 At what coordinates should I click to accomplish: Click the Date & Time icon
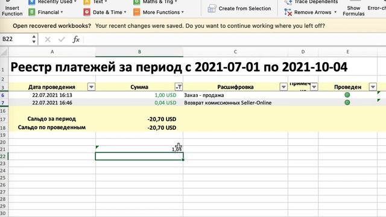87,12
